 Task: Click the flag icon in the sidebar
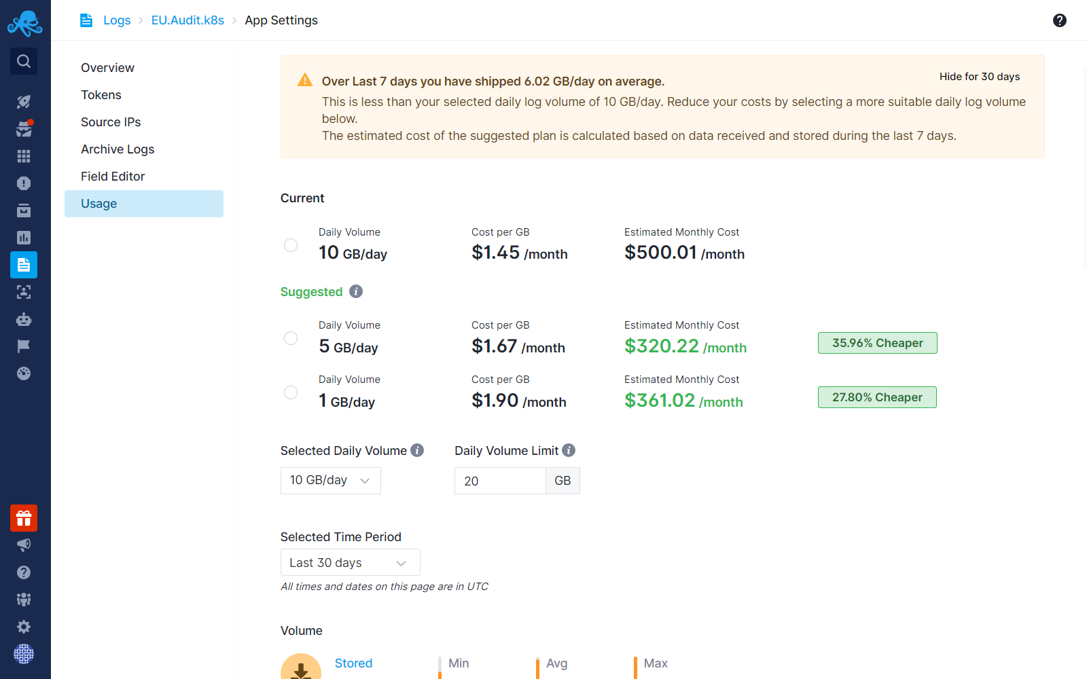(x=24, y=346)
